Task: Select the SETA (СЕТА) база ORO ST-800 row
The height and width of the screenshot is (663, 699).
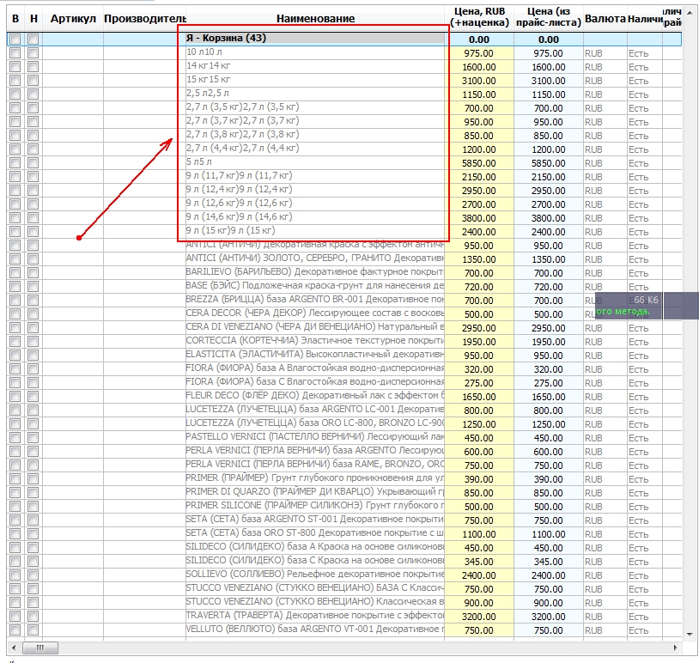Action: (x=344, y=533)
